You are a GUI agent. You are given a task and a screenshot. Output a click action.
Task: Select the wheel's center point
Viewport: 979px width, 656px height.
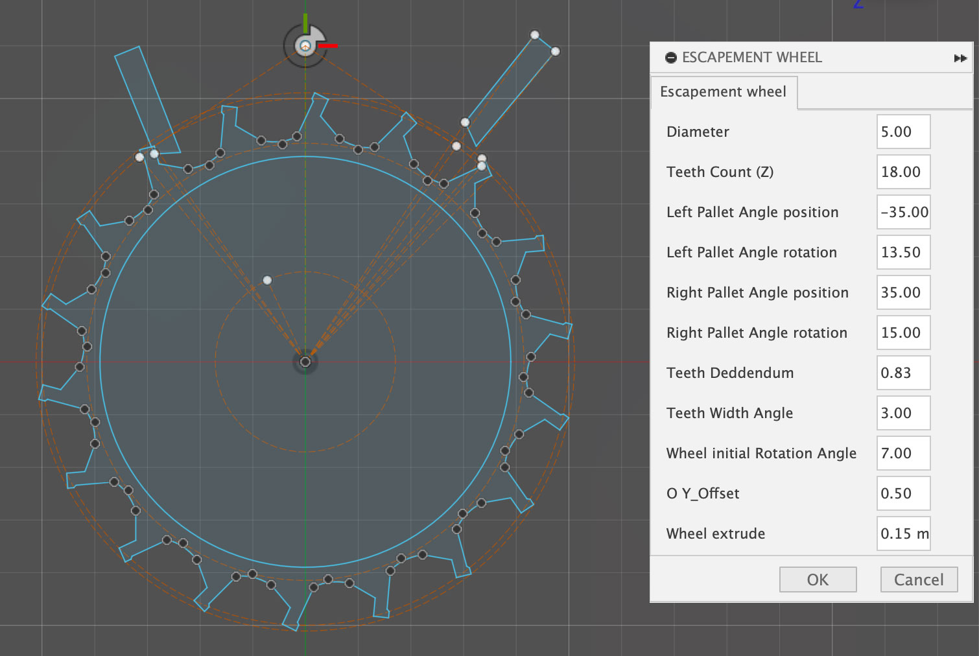click(305, 362)
